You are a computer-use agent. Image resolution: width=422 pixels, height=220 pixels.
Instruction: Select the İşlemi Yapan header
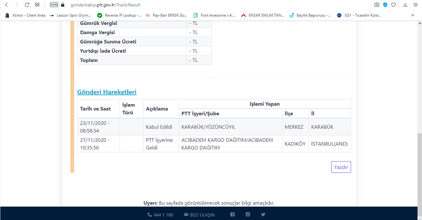pos(264,104)
